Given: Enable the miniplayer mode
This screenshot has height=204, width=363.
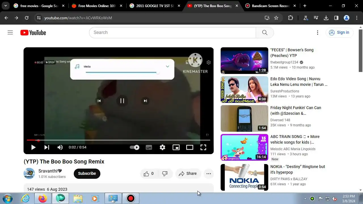Looking at the screenshot, I should tap(176, 147).
